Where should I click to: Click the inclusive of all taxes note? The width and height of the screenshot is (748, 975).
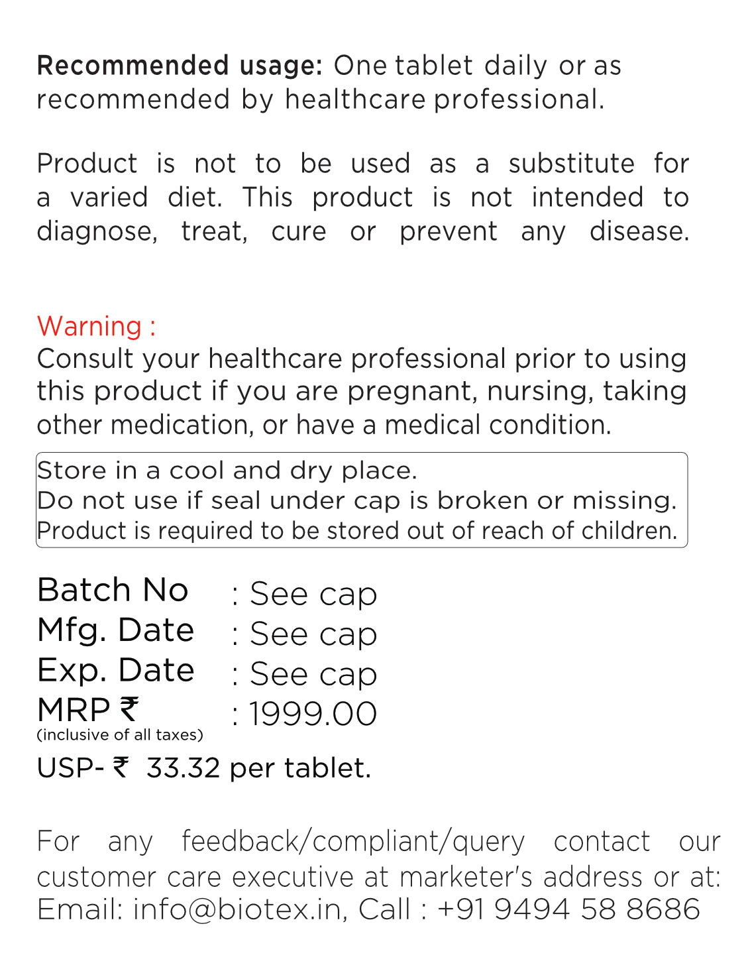(x=120, y=734)
